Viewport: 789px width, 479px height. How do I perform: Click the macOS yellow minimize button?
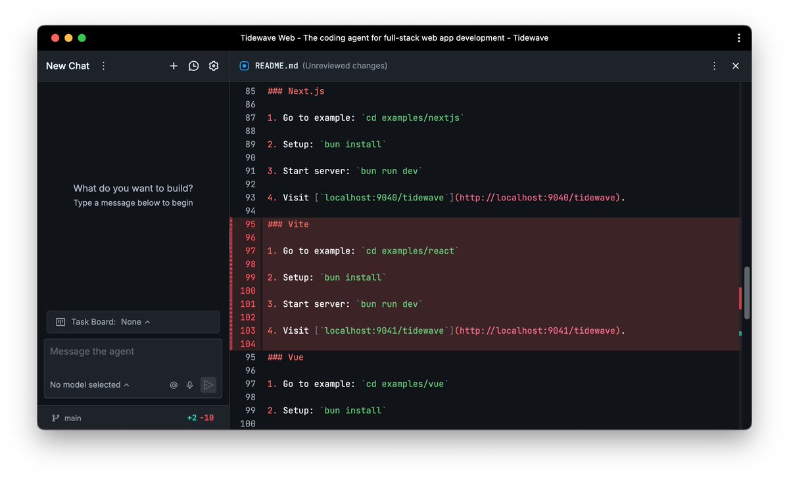click(68, 38)
